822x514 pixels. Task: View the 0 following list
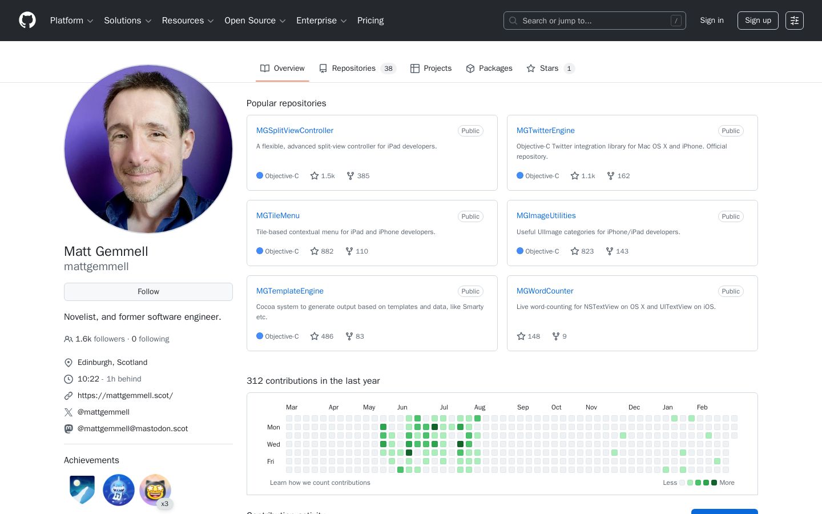click(150, 339)
